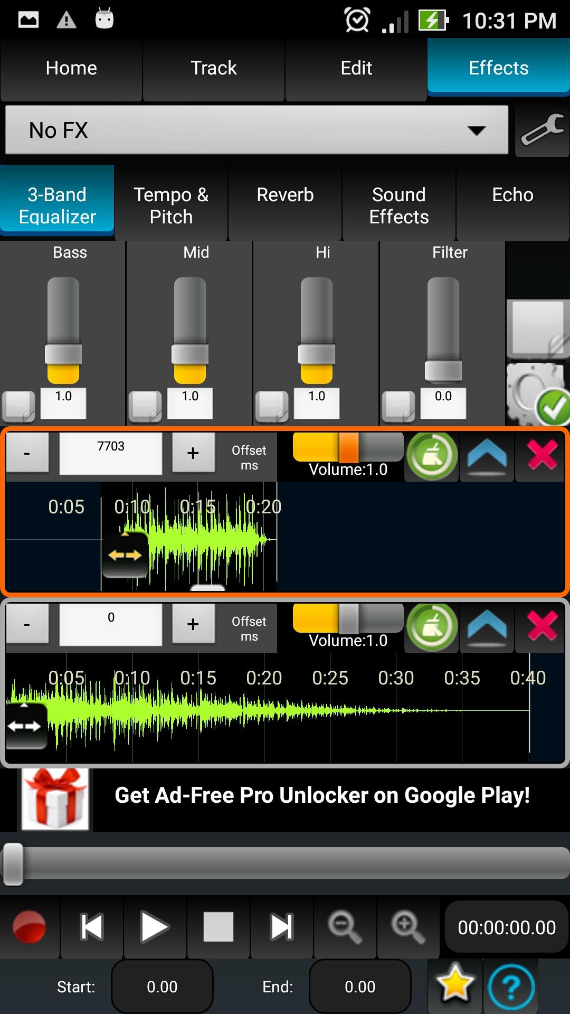Decrease the 7703 offset with minus button
Screen dimensions: 570x1014
[27, 453]
